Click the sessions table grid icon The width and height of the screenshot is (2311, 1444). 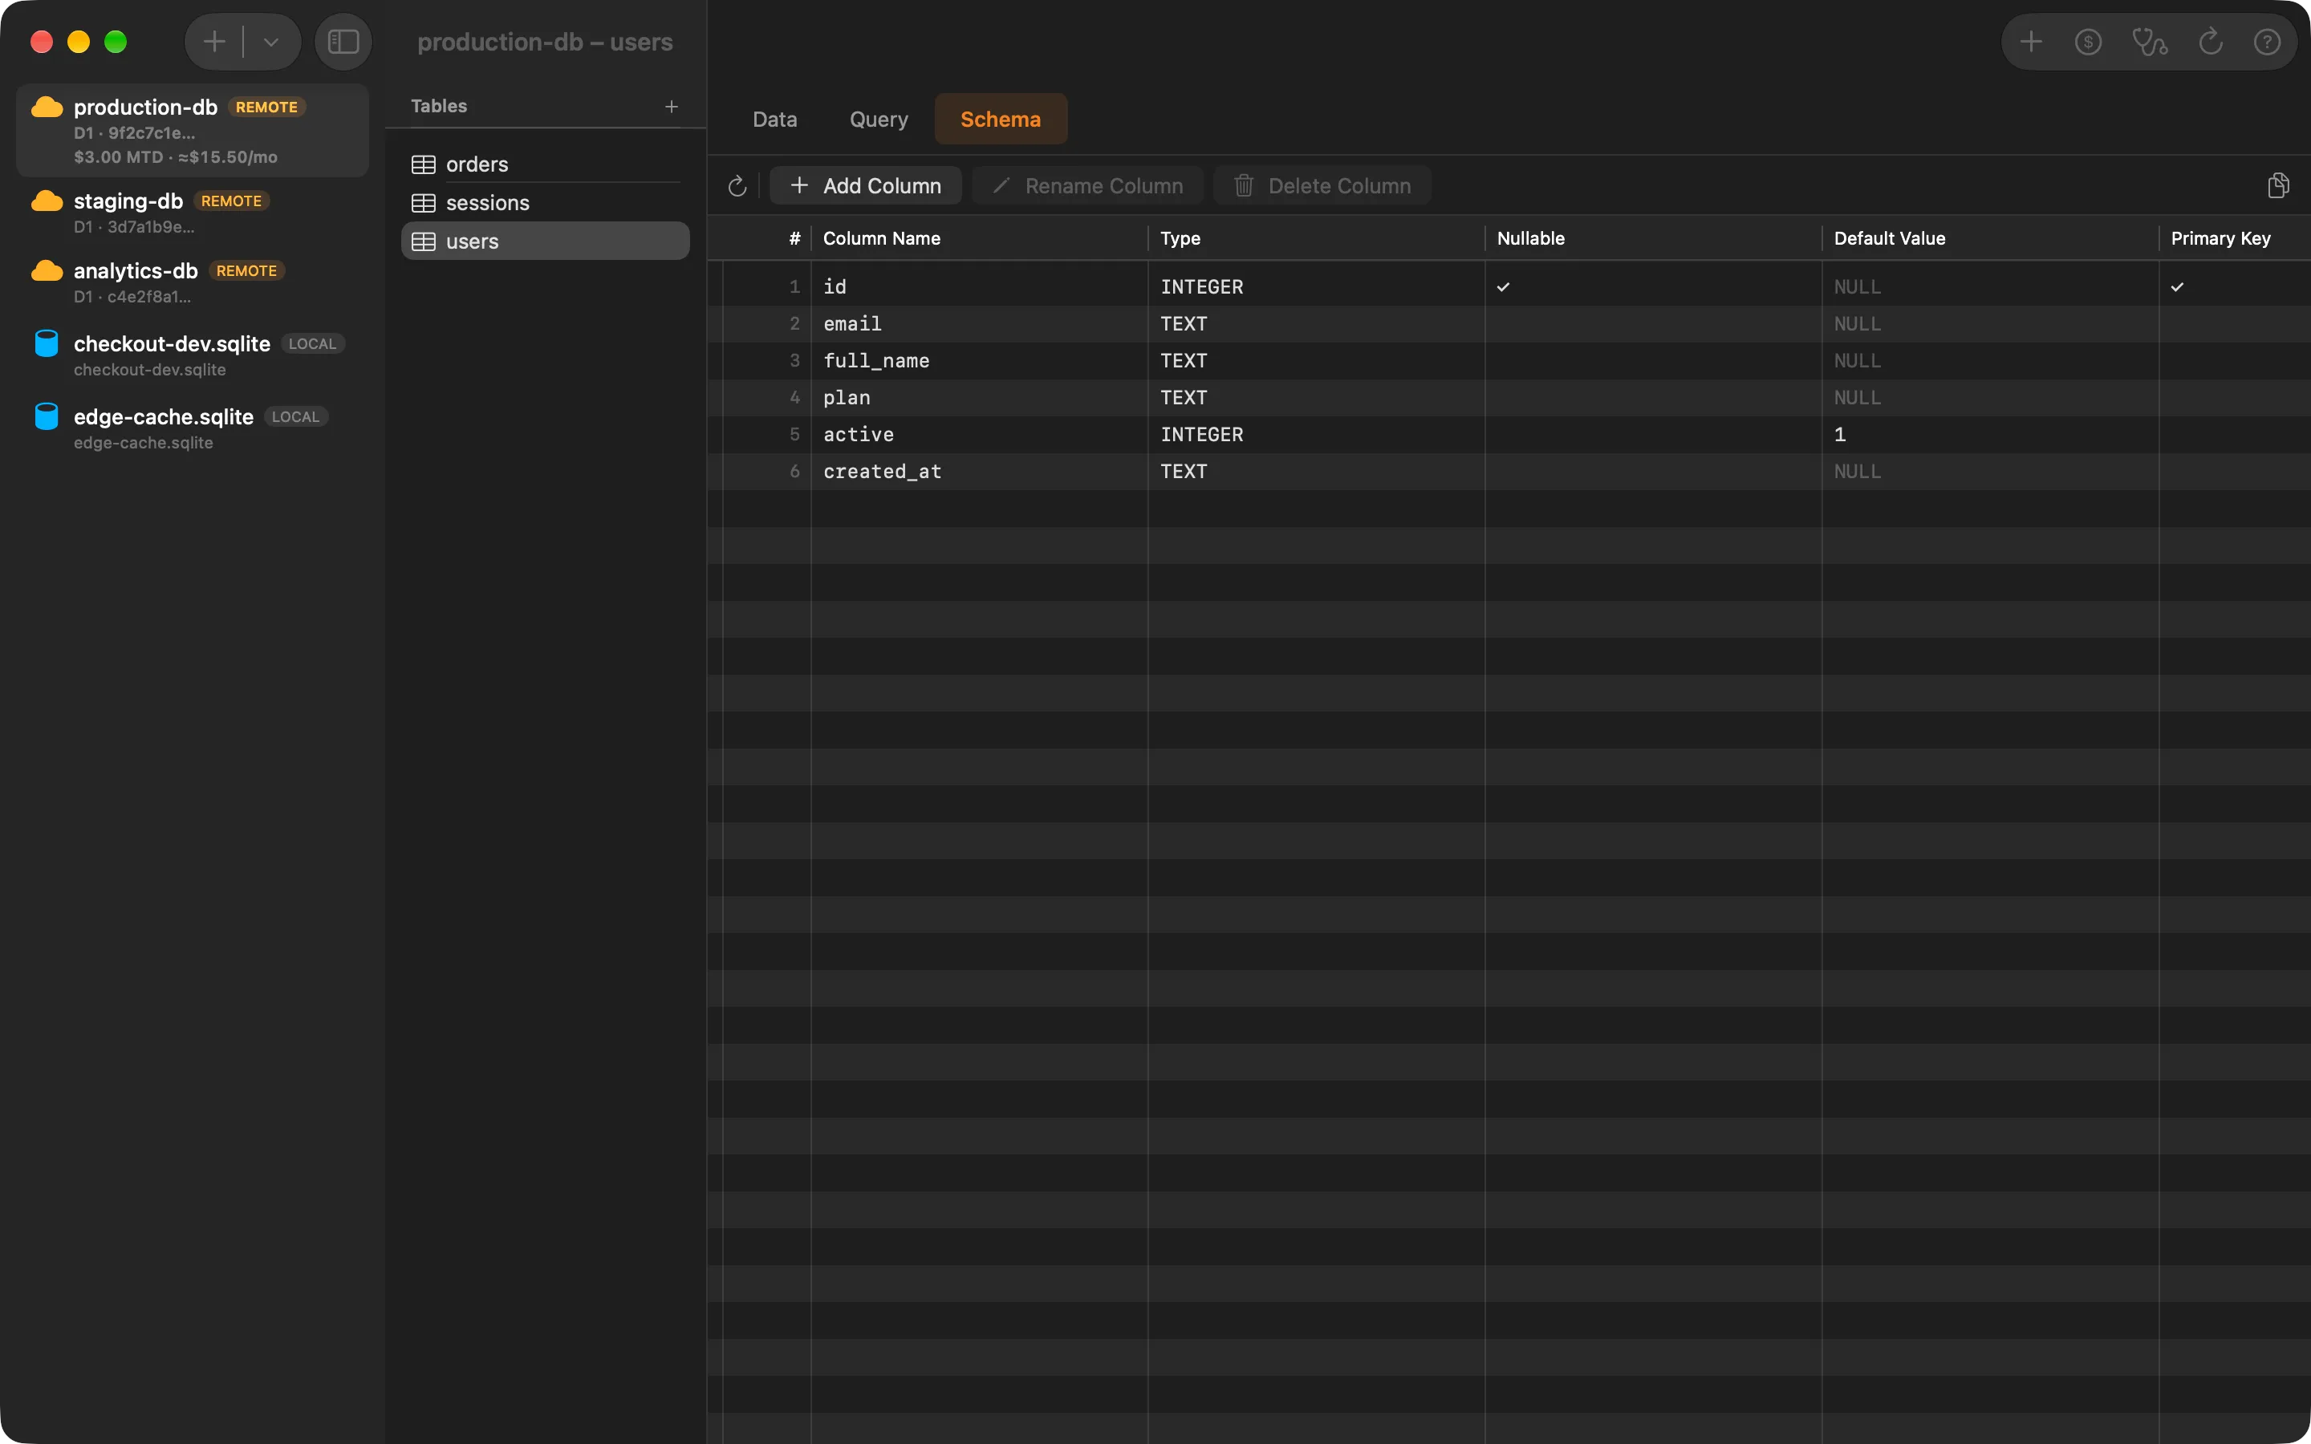(x=423, y=204)
